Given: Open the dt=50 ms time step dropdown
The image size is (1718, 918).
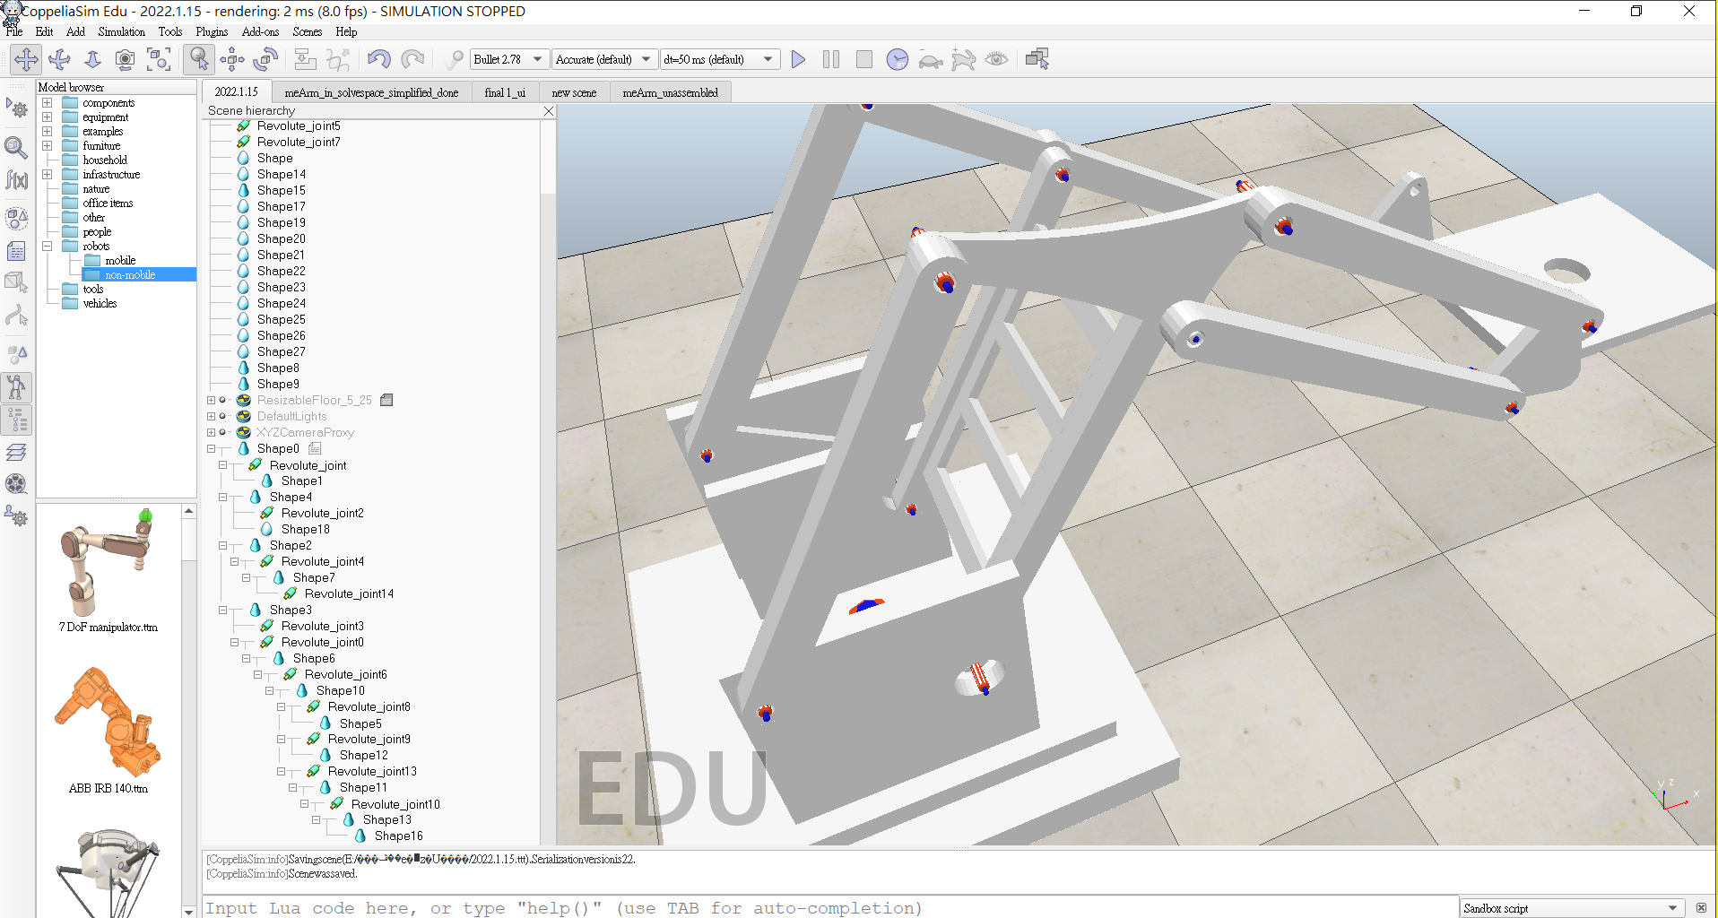Looking at the screenshot, I should (719, 60).
